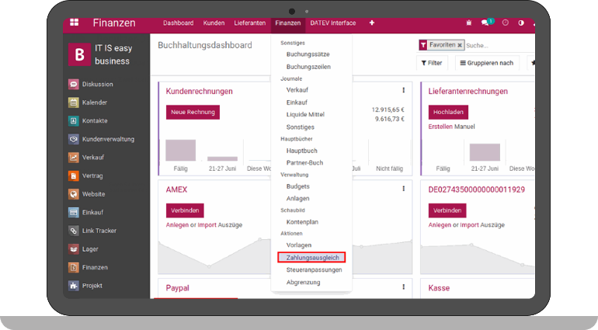This screenshot has height=330, width=598.
Task: Click the Neue Rechnung button
Action: pos(193,112)
